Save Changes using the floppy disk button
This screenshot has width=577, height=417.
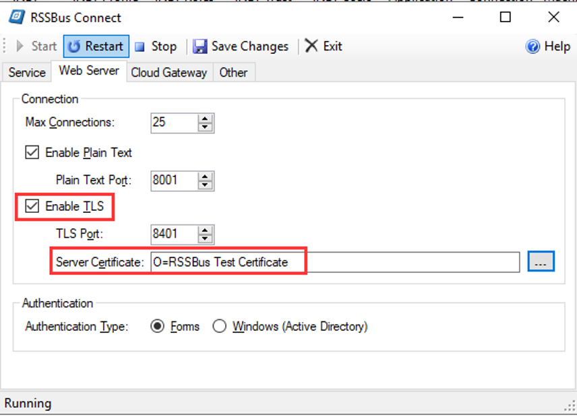point(241,46)
